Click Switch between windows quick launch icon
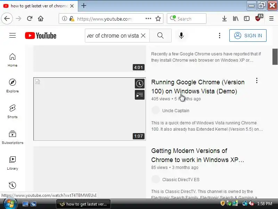Image resolution: width=278 pixels, height=209 pixels. [x=33, y=204]
